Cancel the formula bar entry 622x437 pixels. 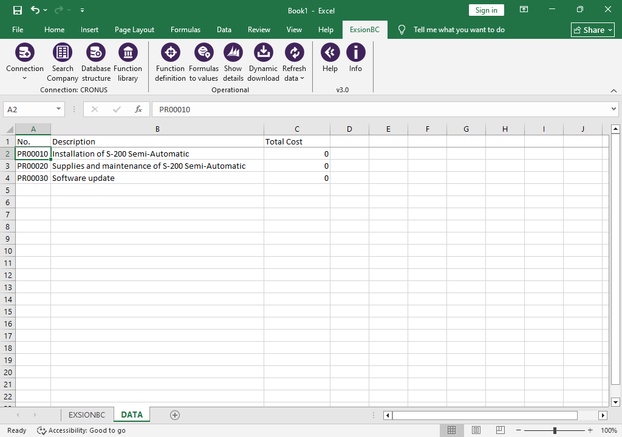coord(94,109)
